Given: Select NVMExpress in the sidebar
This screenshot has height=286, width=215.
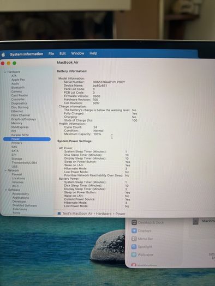Looking at the screenshot, I should (x=20, y=127).
